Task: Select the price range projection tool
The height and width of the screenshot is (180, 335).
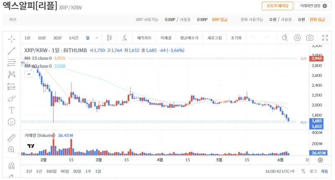Action: 12,86
